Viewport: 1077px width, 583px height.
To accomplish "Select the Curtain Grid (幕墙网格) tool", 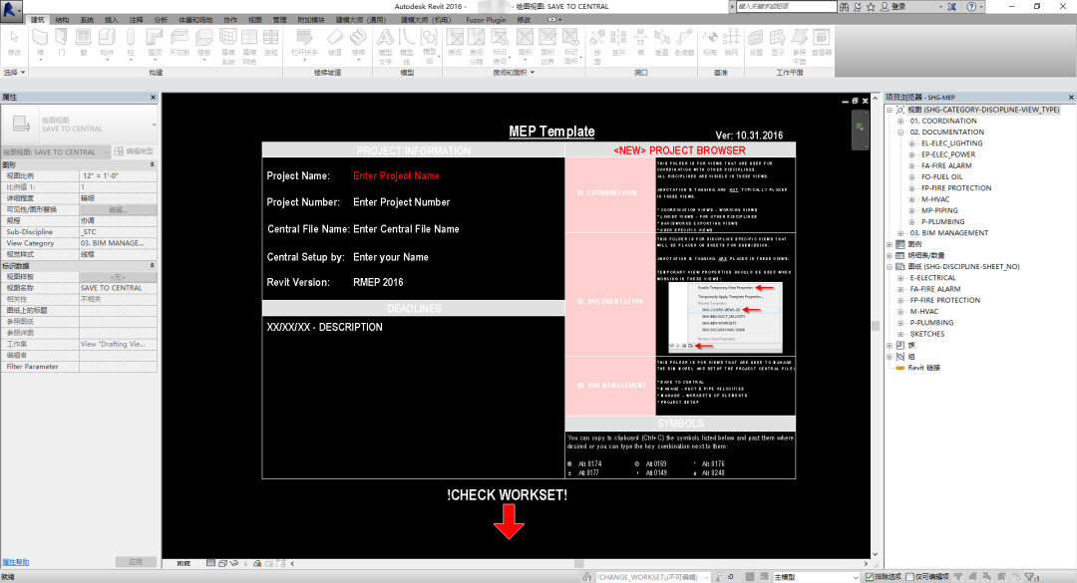I will [249, 46].
